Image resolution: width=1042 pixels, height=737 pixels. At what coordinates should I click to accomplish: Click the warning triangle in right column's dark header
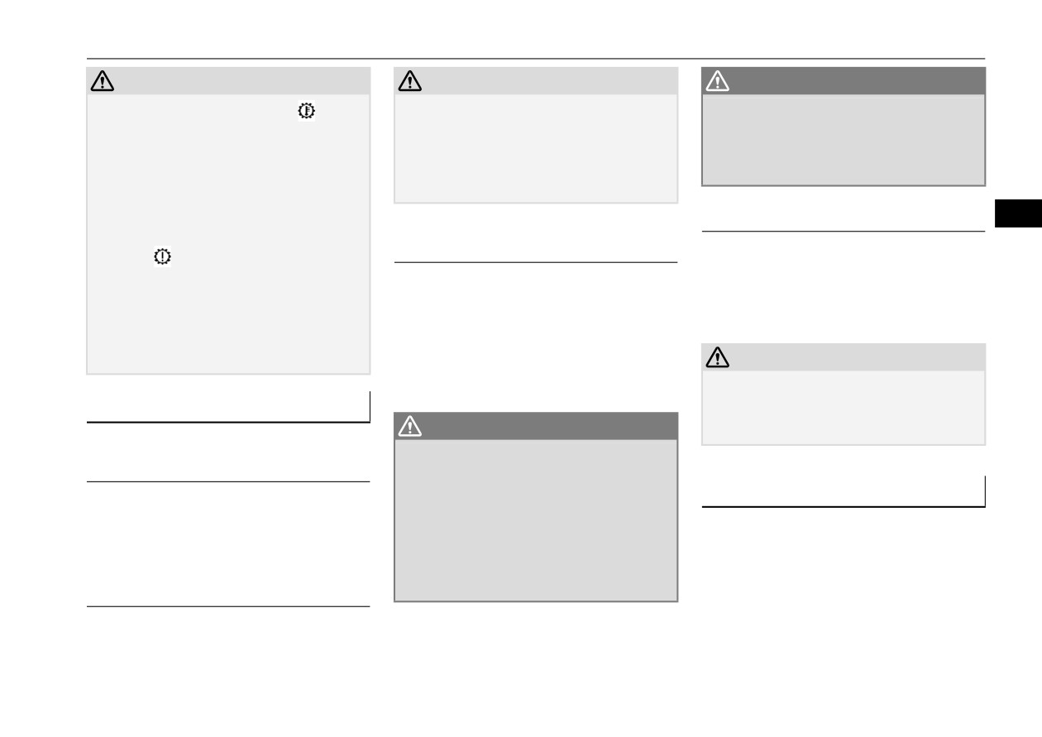click(718, 81)
